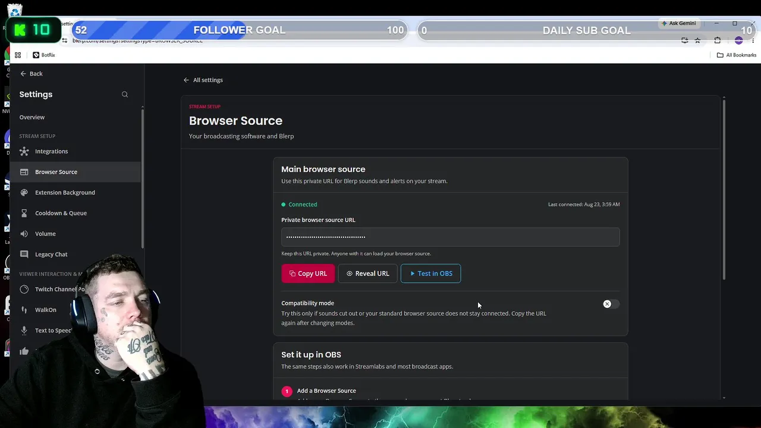This screenshot has height=428, width=761.
Task: Click the STREAM SETUP sidebar section label
Action: click(x=37, y=136)
